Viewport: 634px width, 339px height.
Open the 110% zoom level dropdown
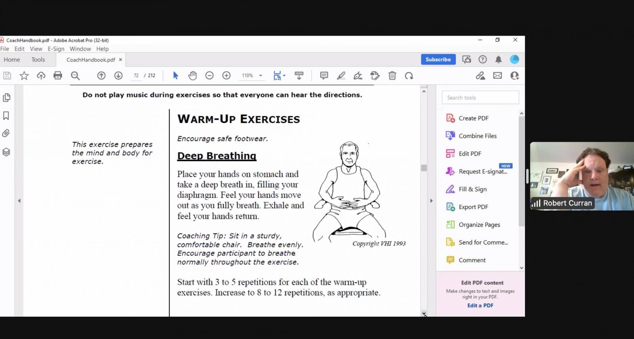tap(261, 76)
